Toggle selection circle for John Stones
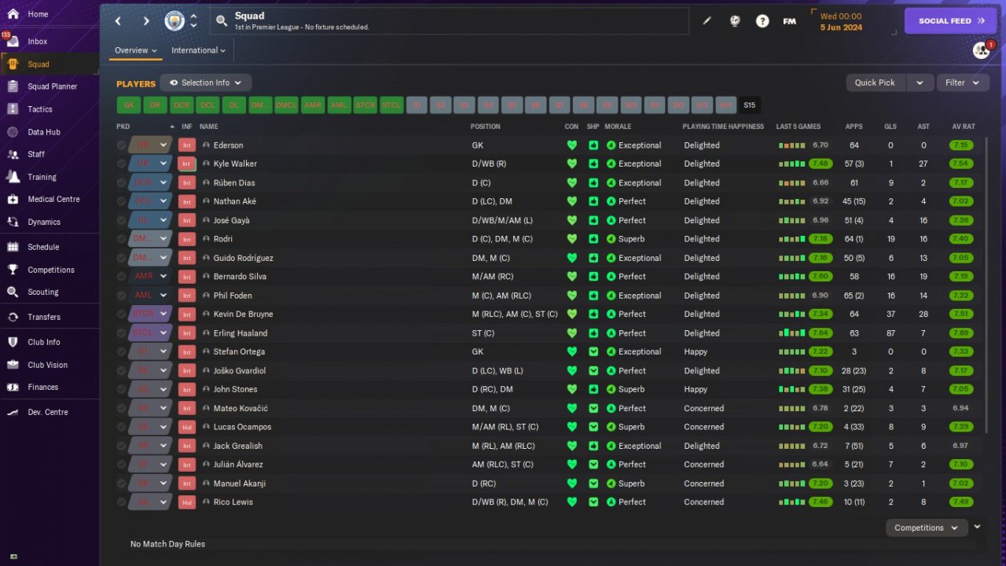Screen dimensions: 1006x566 (121, 389)
